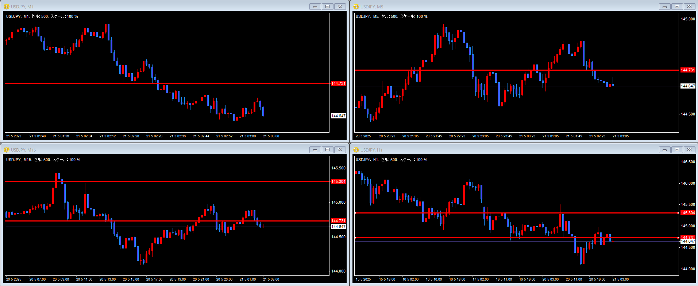The height and width of the screenshot is (286, 698).
Task: Minimize the USDJPY, M1 chart window
Action: click(x=315, y=7)
